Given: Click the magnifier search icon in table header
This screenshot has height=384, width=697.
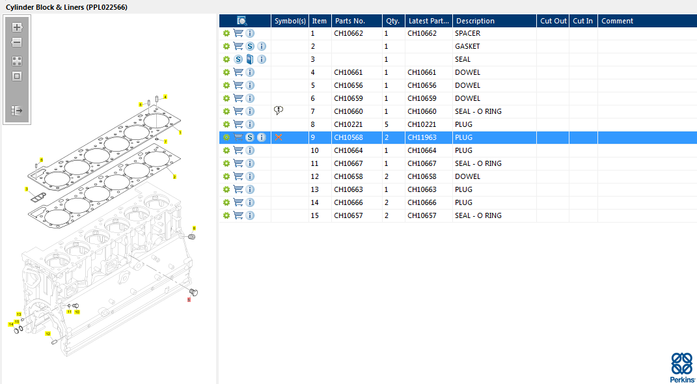Looking at the screenshot, I should [x=242, y=20].
